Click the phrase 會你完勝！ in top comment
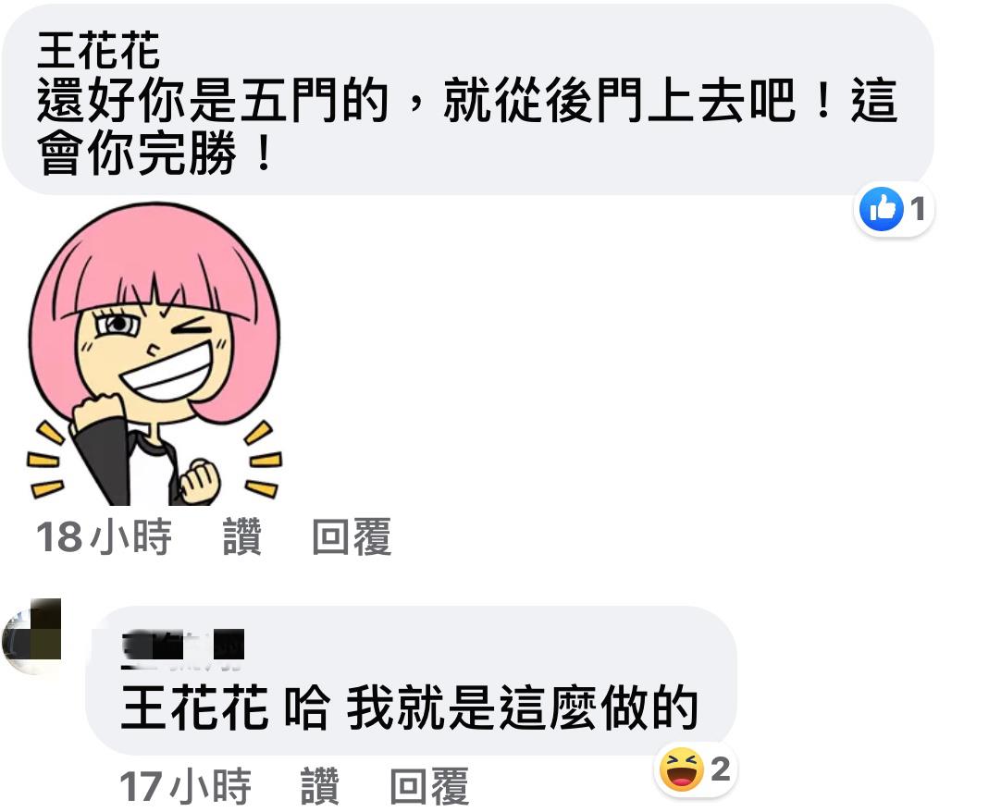Screen dimensions: 989x812 click(155, 154)
